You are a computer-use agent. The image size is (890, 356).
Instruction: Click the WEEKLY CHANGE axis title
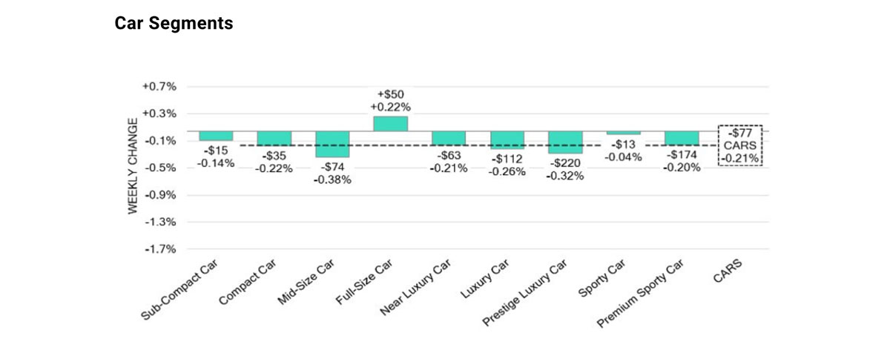pos(133,166)
